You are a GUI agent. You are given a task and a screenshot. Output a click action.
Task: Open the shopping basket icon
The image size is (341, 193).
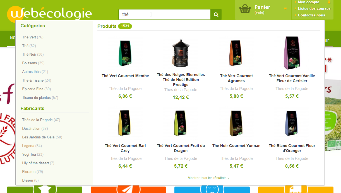245,9
